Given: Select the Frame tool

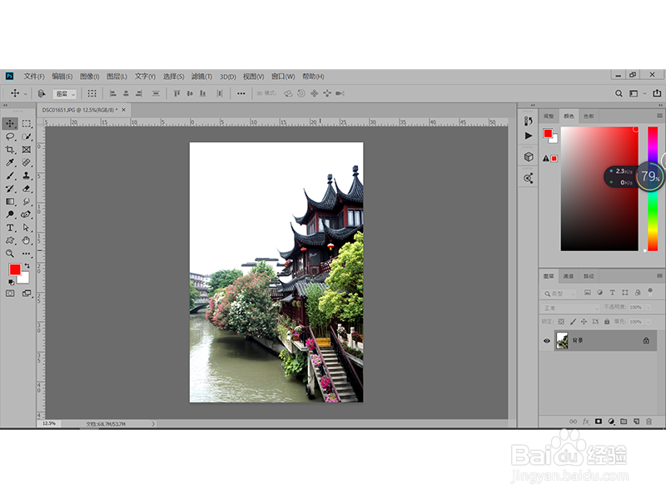Looking at the screenshot, I should [27, 150].
